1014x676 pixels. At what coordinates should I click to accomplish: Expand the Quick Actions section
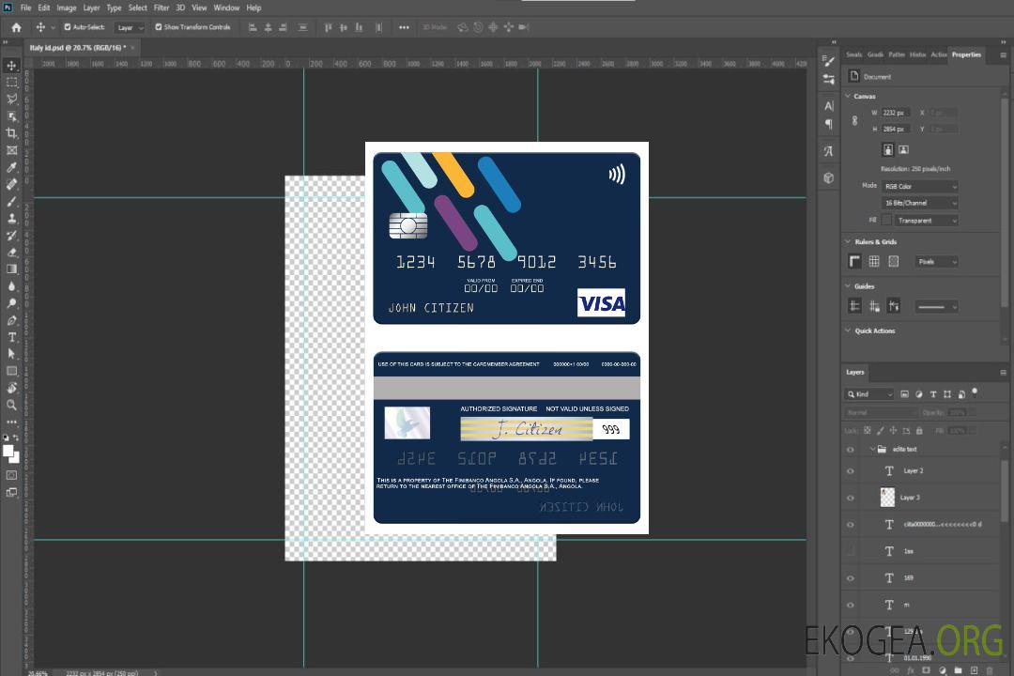[x=848, y=330]
